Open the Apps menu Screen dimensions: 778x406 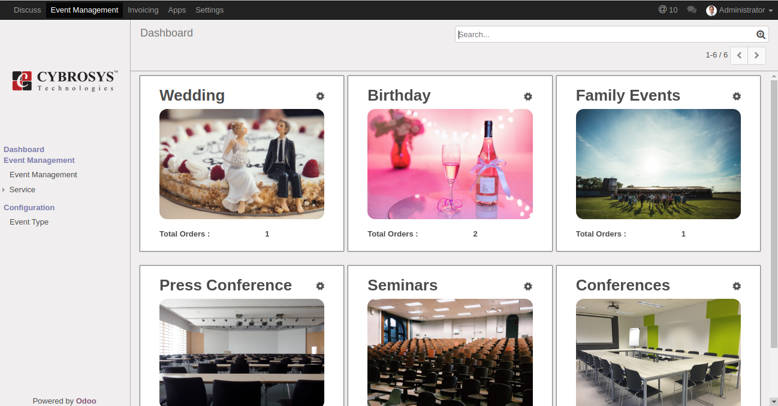[177, 10]
